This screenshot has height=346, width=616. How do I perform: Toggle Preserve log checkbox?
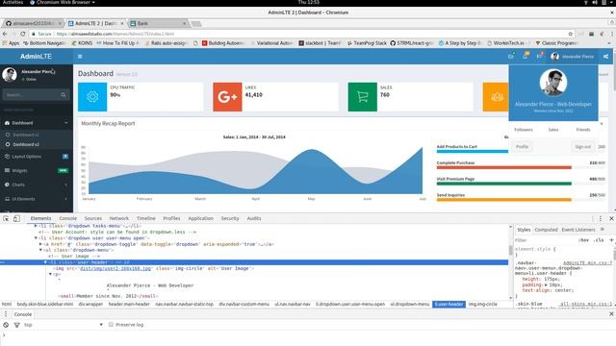click(111, 325)
